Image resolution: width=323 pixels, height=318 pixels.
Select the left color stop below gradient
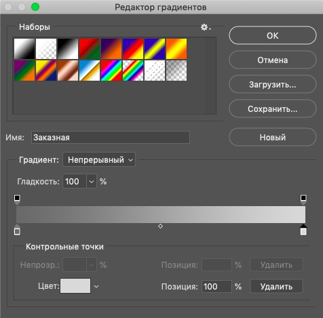(17, 230)
